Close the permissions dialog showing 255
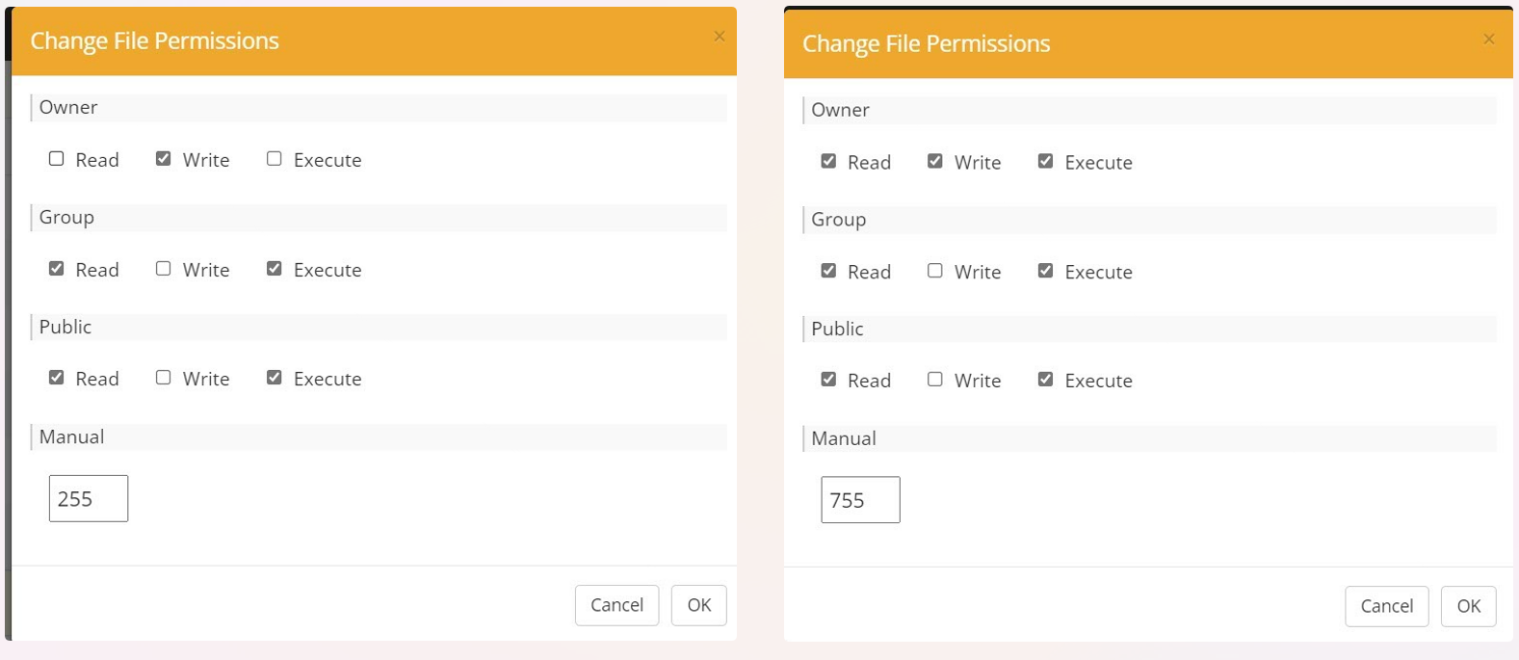The height and width of the screenshot is (660, 1519). (719, 37)
